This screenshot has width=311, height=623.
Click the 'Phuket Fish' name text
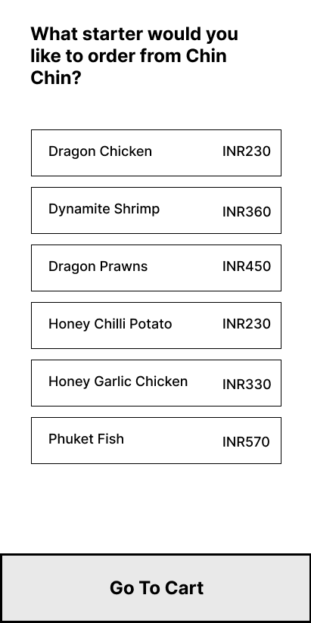tap(86, 439)
